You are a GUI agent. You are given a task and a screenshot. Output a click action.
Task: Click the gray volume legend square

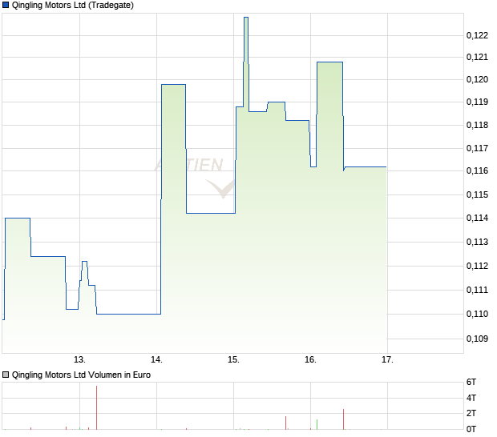point(6,375)
